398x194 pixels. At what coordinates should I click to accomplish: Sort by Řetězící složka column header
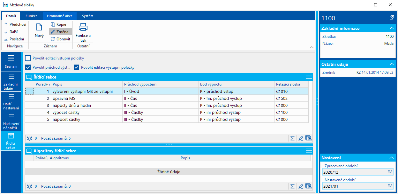point(291,84)
